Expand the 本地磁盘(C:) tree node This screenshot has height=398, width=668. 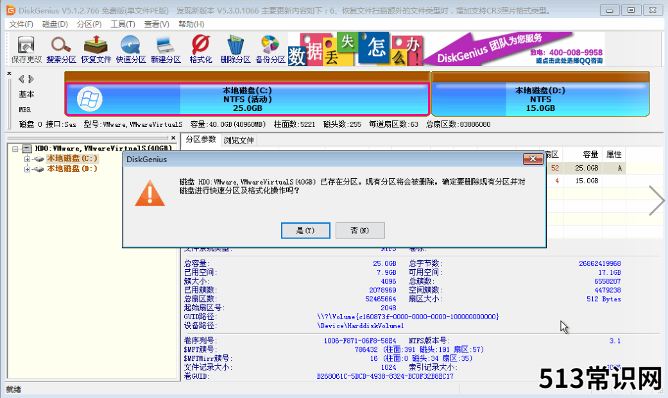[x=27, y=159]
